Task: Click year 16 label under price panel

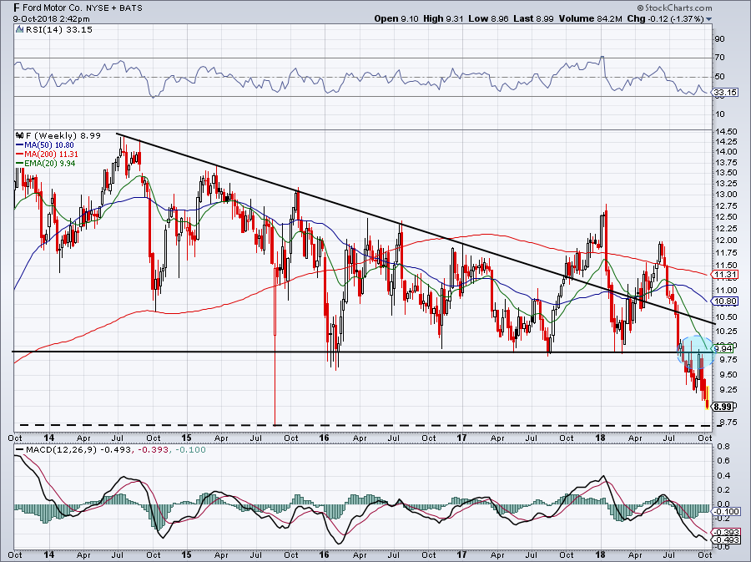Action: pos(325,438)
